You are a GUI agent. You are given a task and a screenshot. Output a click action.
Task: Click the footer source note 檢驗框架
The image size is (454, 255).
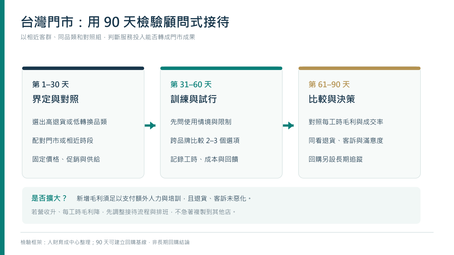[105, 242]
